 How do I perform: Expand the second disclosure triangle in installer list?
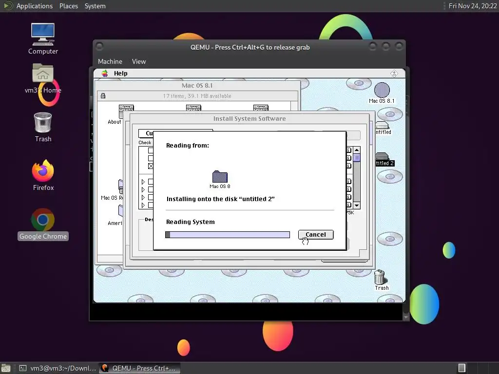[x=143, y=189]
